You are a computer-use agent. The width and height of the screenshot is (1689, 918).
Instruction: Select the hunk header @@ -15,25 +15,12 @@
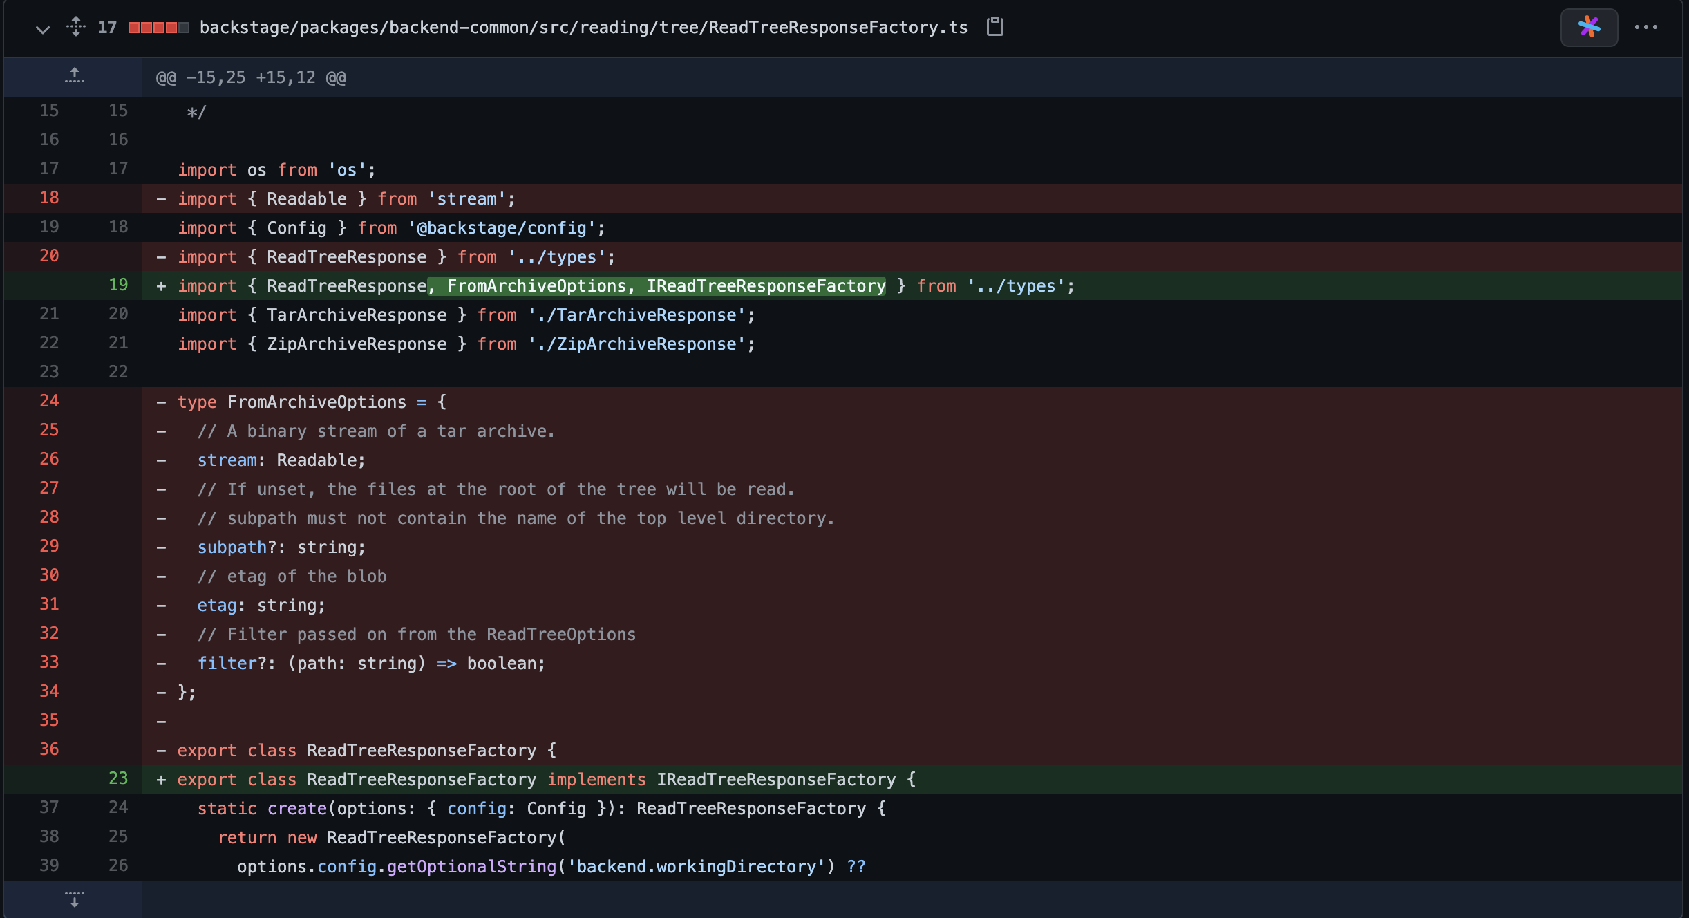point(250,77)
